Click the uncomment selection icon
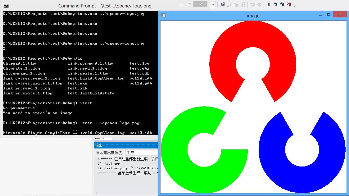Viewport: 349px width, 196px height. [259, 4]
